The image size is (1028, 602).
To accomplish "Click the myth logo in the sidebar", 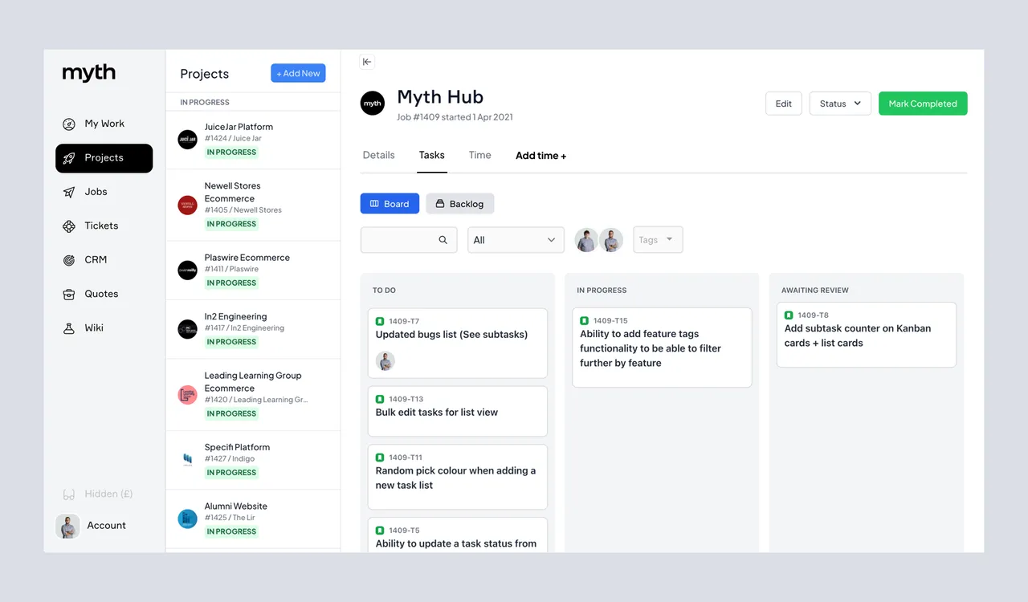I will 89,72.
